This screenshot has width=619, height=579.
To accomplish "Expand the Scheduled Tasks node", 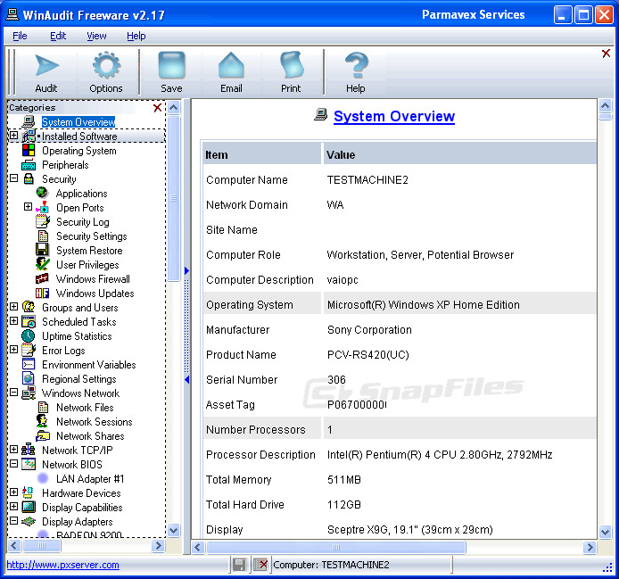I will (x=13, y=320).
